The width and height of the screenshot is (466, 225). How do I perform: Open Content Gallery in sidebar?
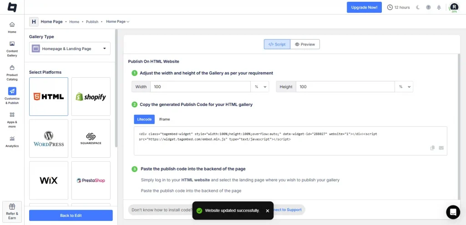(12, 49)
